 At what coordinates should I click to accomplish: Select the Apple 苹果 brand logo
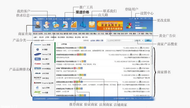(x=37, y=88)
